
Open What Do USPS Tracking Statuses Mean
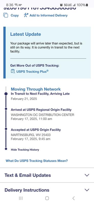tap(37, 161)
